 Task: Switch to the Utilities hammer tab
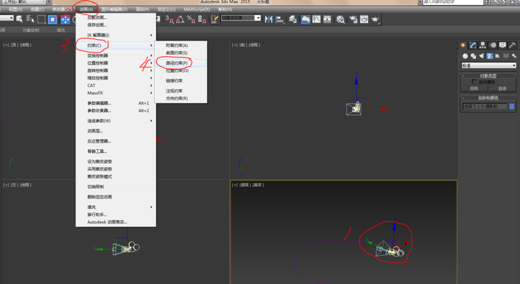(x=513, y=45)
